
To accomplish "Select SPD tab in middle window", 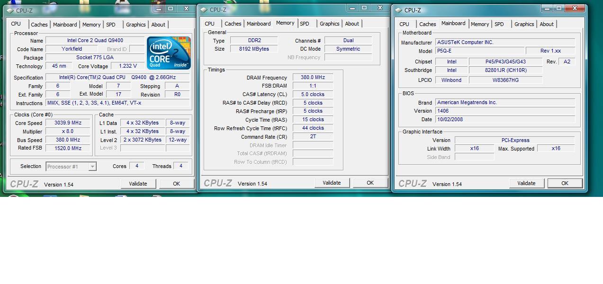I will pos(305,24).
